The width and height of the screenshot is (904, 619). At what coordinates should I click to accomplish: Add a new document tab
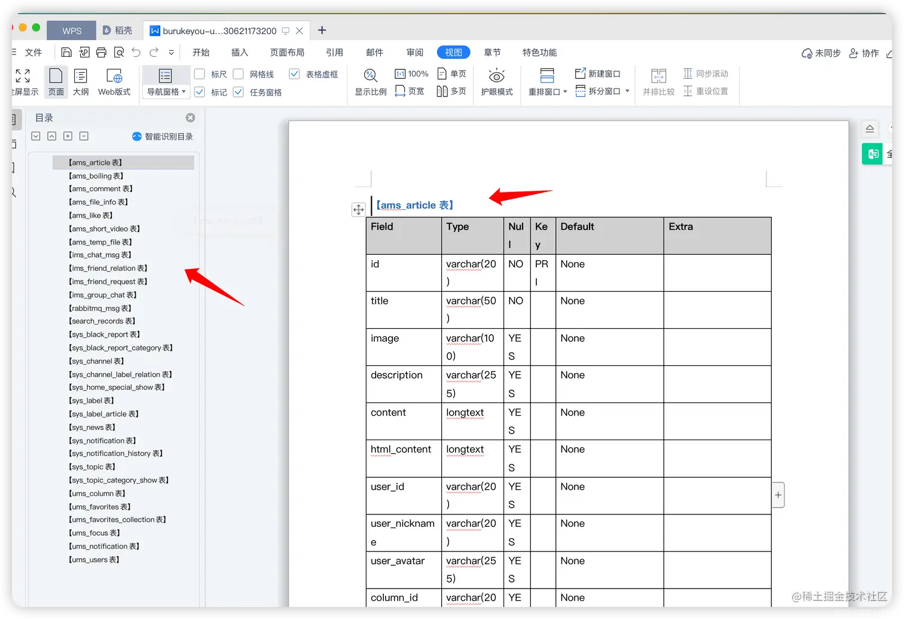tap(322, 31)
